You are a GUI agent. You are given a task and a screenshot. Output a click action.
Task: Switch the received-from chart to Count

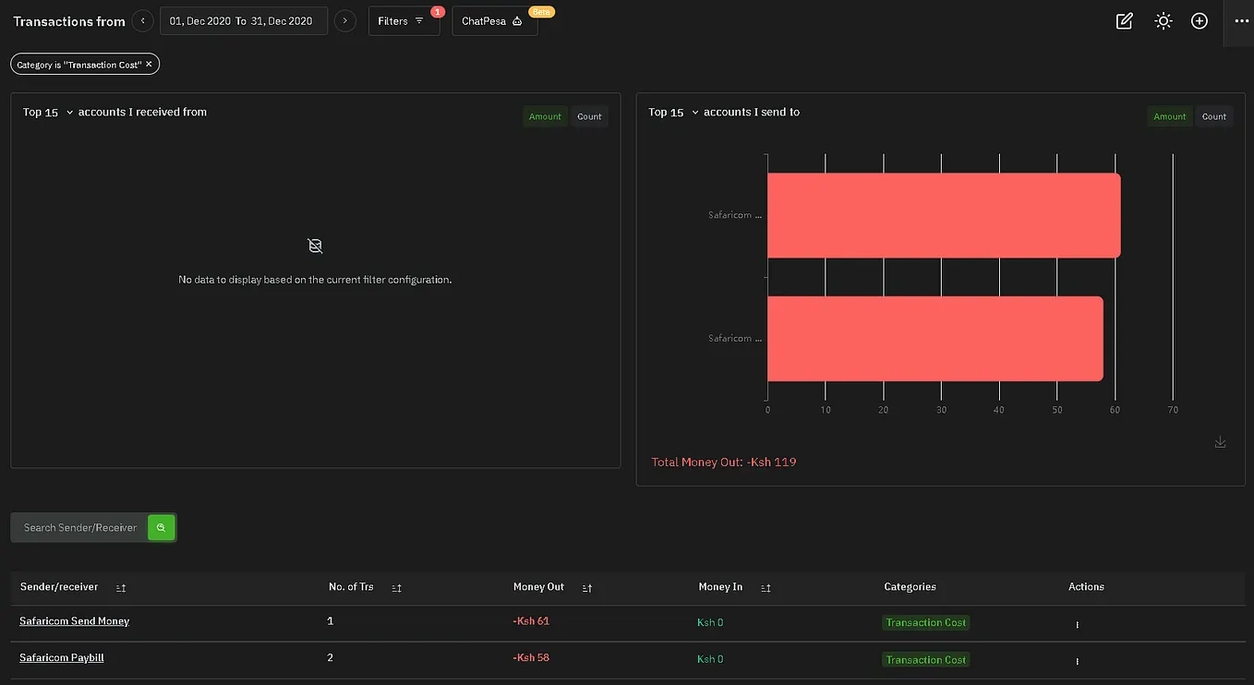(589, 116)
